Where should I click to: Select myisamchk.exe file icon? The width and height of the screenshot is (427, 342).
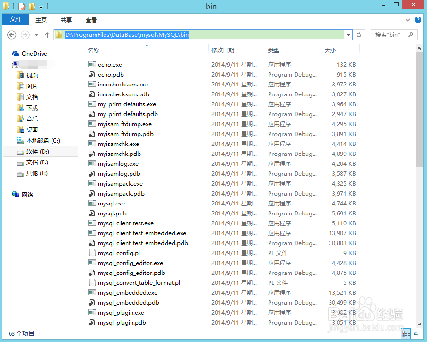[x=92, y=144]
